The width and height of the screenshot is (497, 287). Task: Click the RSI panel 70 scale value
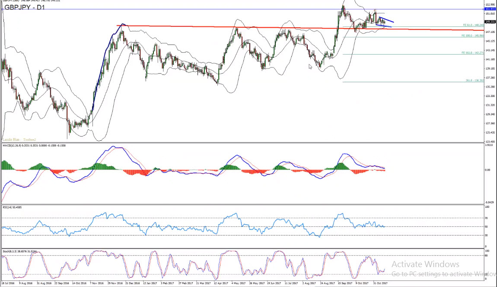tap(487, 218)
